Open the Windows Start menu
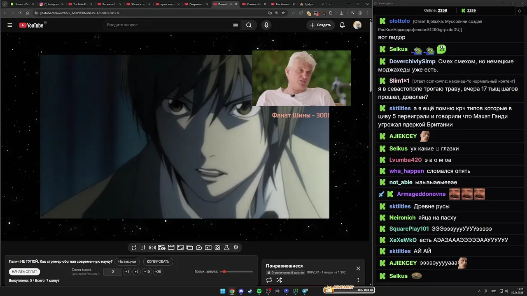Viewport: 527px width, 296px height. (x=223, y=291)
